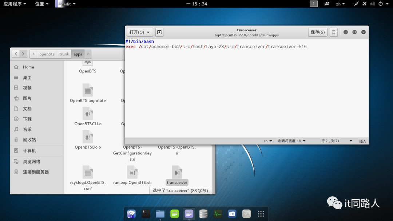Open the 行 2, 列 71 position dropdown
The width and height of the screenshot is (393, 221).
[x=337, y=141]
